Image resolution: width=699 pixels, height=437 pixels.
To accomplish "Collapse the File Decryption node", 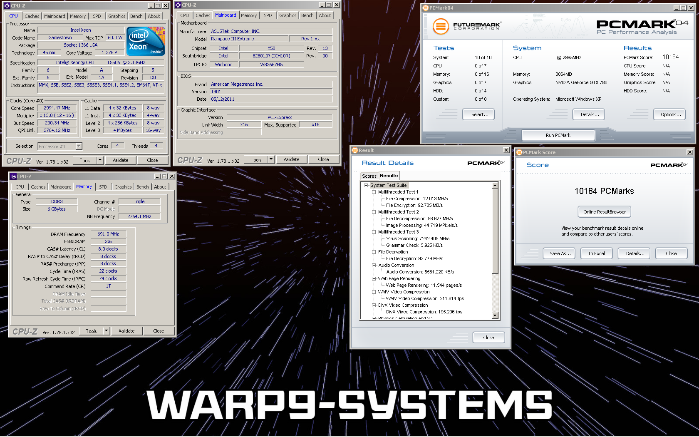I will (x=374, y=252).
